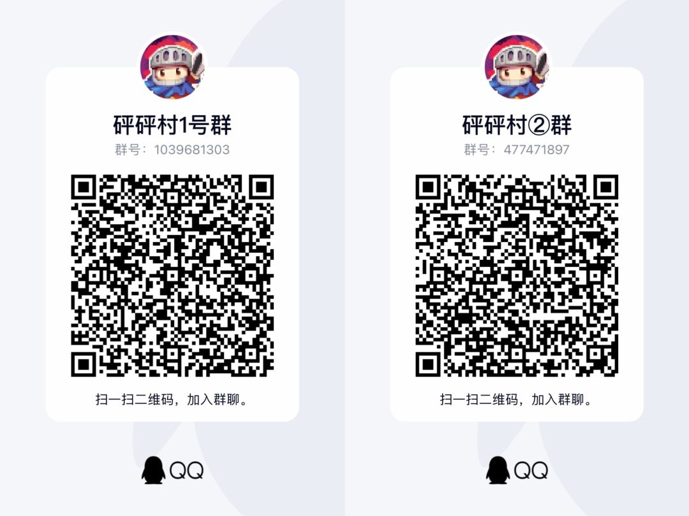
Task: Select the group title 砰砰村1号群
Action: click(x=172, y=125)
